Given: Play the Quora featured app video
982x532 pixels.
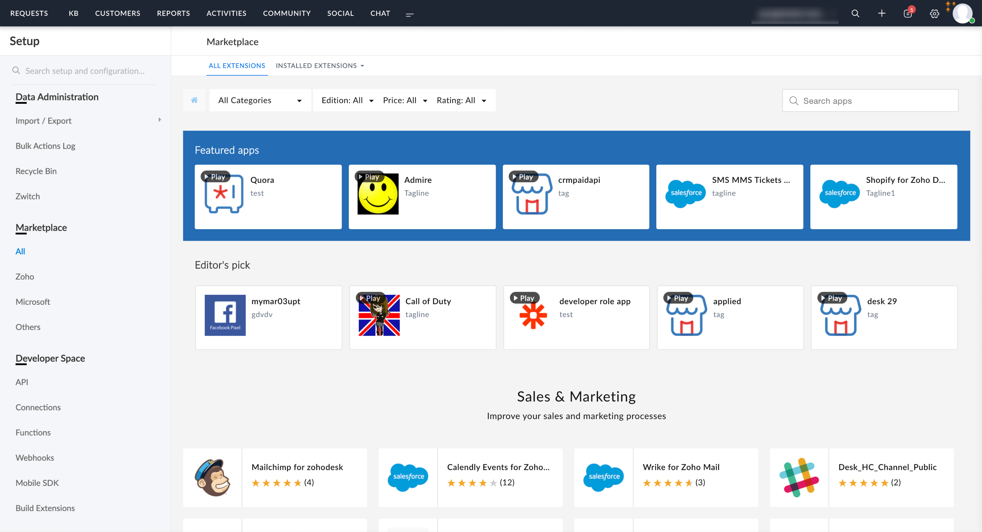Looking at the screenshot, I should click(x=216, y=176).
